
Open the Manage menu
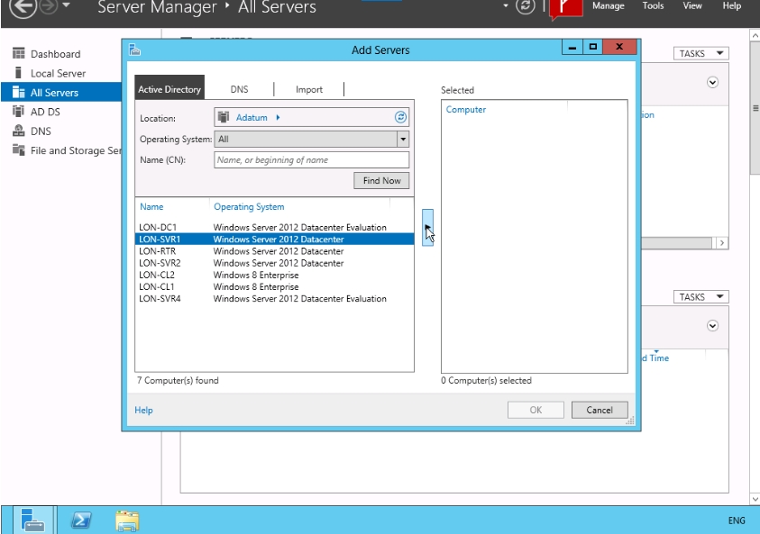click(x=608, y=5)
